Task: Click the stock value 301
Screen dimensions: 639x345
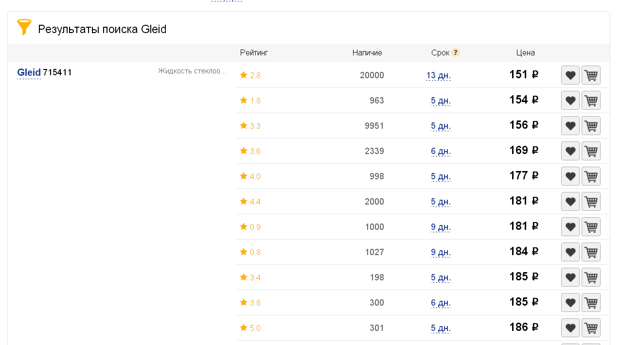Action: (376, 328)
